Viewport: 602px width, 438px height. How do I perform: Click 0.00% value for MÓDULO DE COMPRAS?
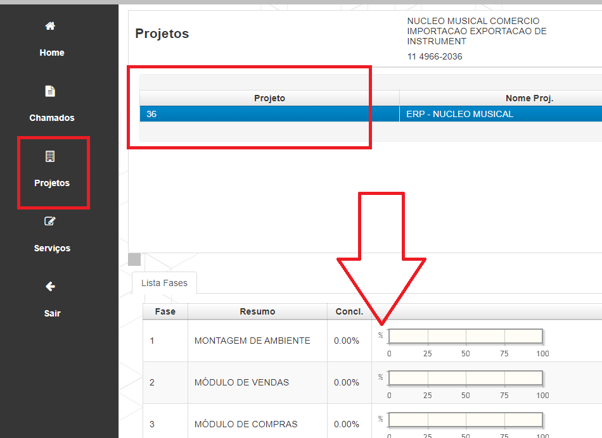click(346, 424)
